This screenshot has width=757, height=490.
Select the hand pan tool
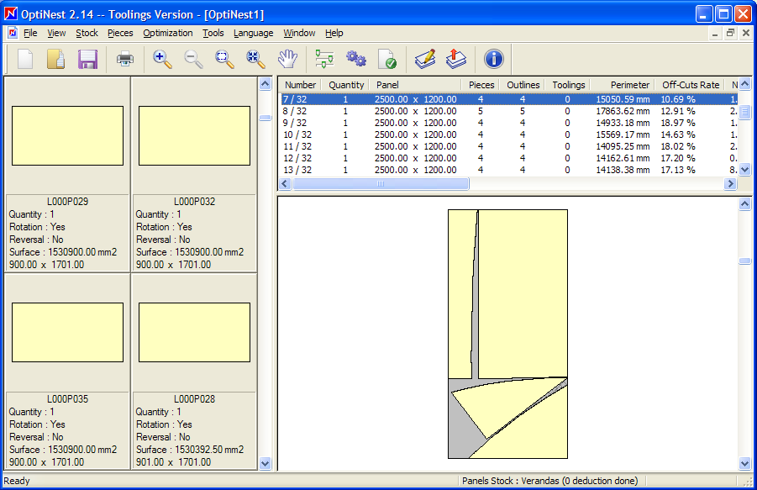click(x=287, y=60)
